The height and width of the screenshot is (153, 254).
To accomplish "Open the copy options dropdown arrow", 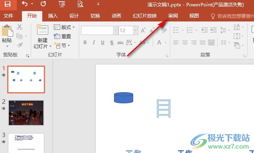I will tap(26, 36).
